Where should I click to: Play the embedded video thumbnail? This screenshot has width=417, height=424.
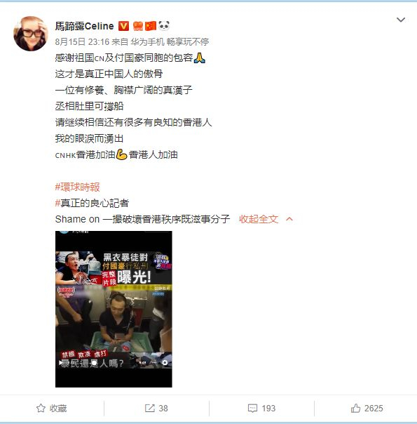[x=114, y=309]
